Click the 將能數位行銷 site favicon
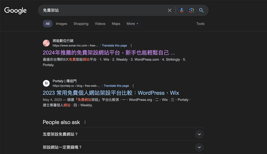 [x=46, y=43]
